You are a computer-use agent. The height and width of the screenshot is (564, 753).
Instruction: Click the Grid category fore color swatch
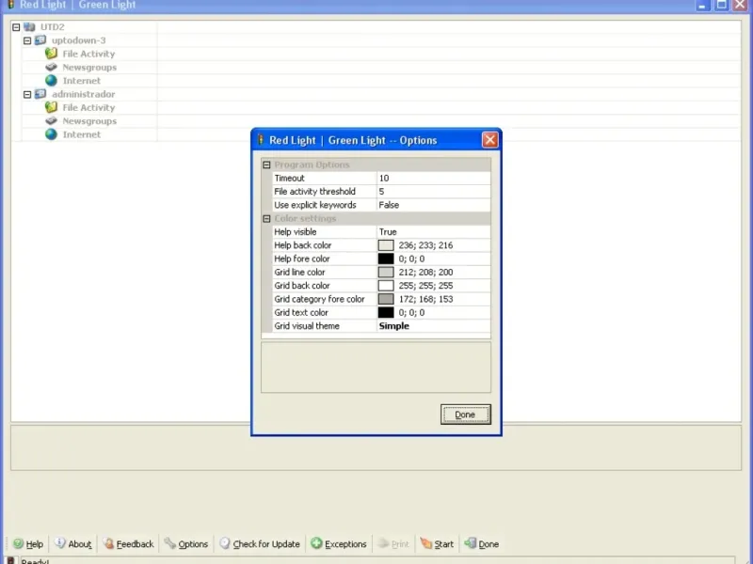tap(386, 299)
